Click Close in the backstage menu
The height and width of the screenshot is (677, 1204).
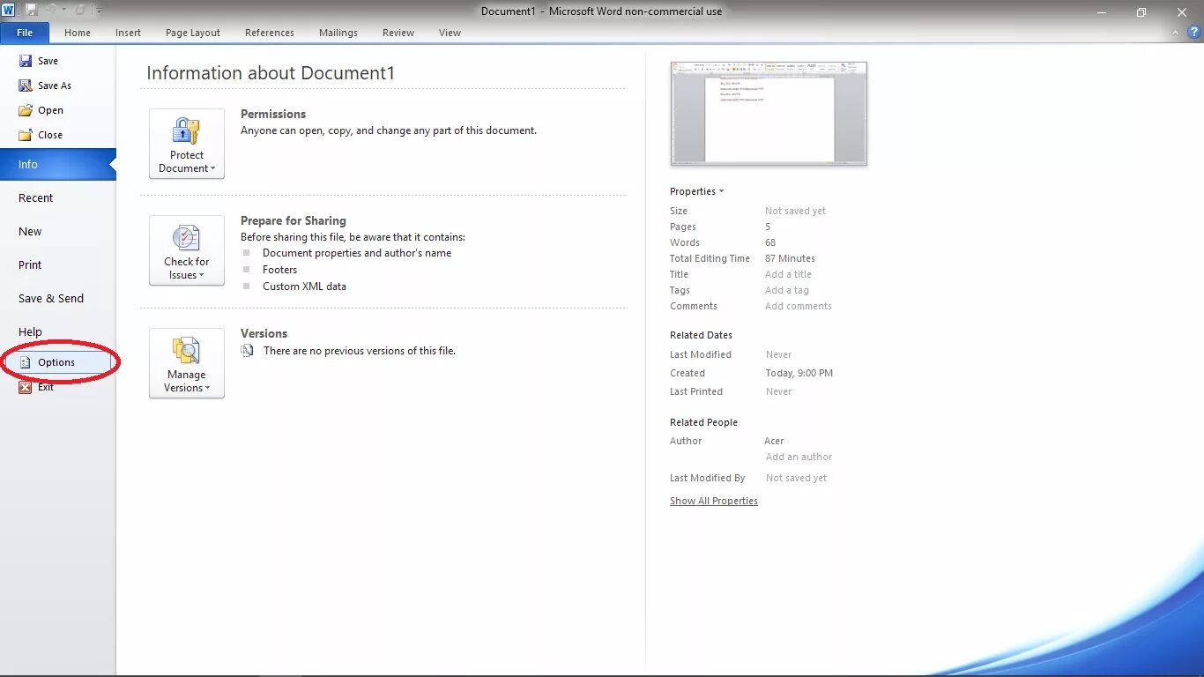tap(41, 135)
